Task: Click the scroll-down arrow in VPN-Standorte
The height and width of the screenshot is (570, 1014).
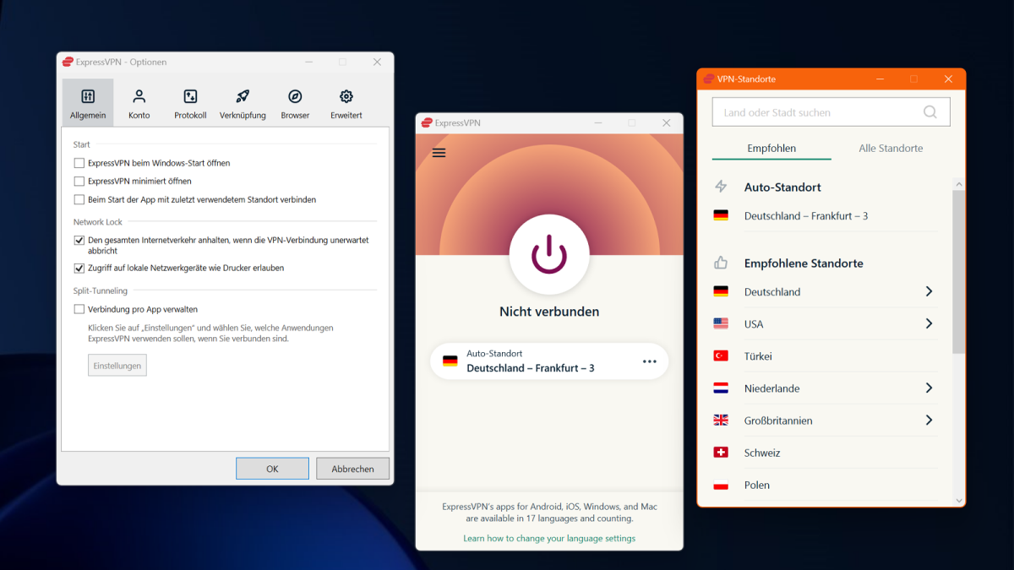Action: 958,500
